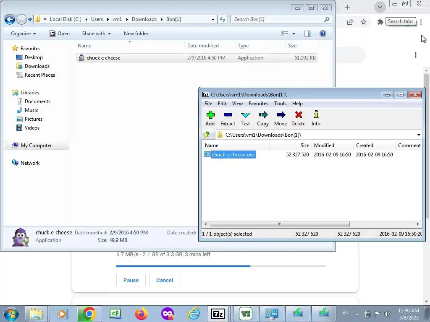The image size is (430, 322).
Task: Click the Windows Start button
Action: click(x=11, y=314)
